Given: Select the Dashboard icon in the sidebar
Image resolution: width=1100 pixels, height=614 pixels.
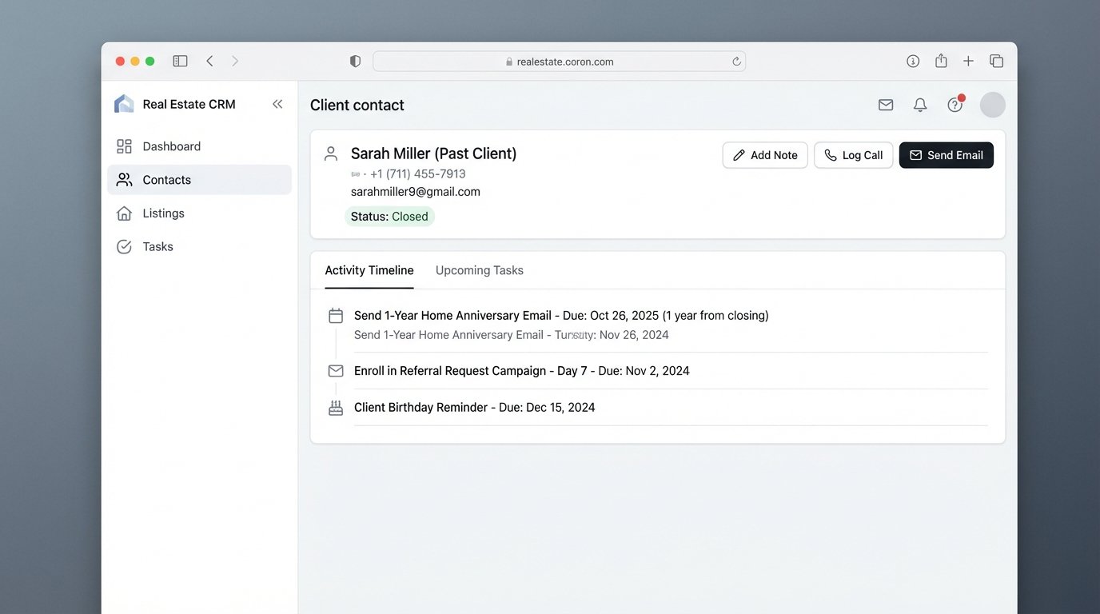Looking at the screenshot, I should (x=124, y=146).
